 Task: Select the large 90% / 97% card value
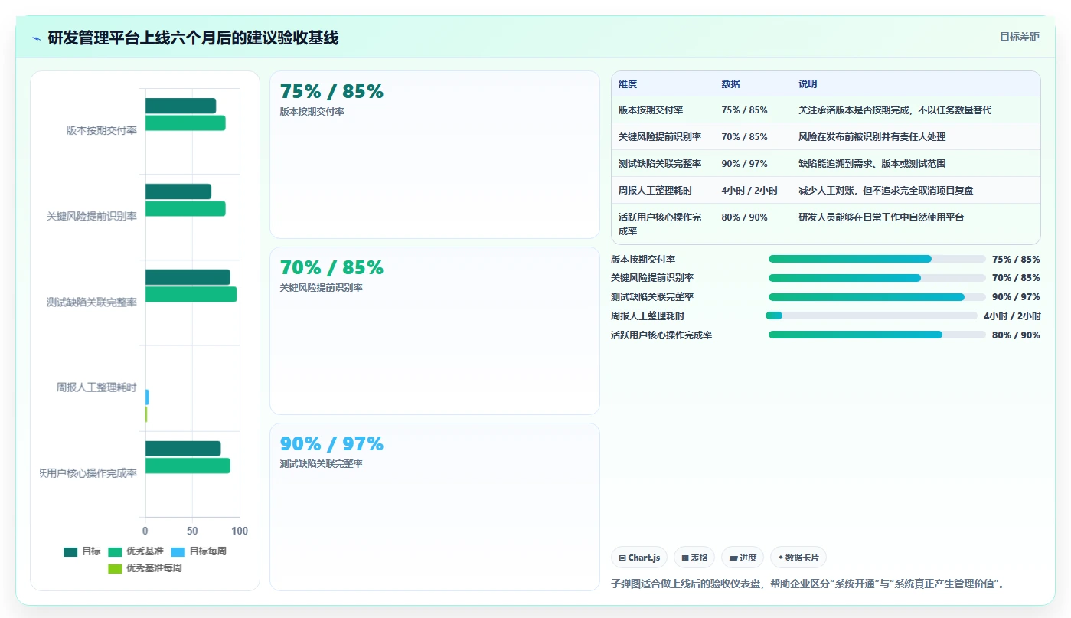[x=331, y=444]
